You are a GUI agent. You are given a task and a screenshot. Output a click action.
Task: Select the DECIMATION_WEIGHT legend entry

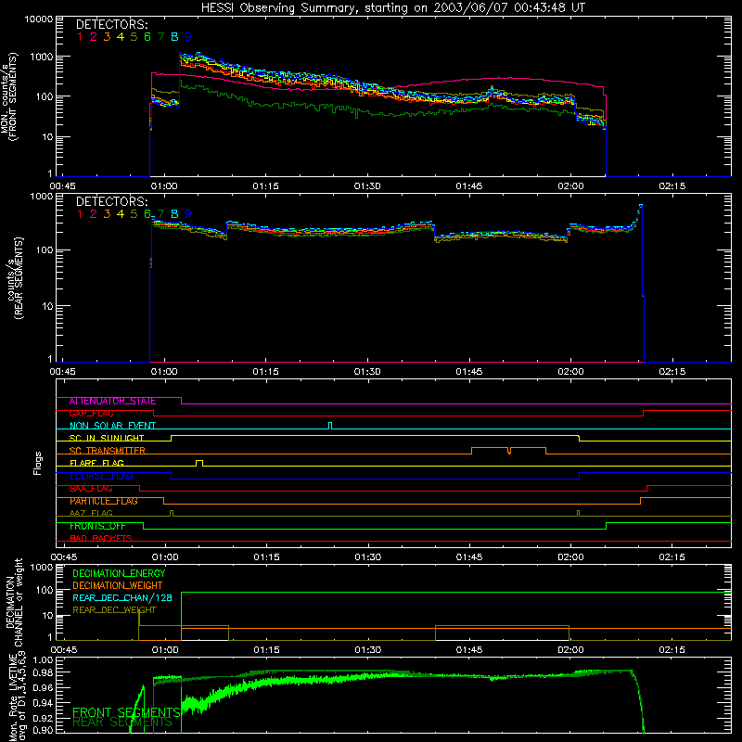118,585
